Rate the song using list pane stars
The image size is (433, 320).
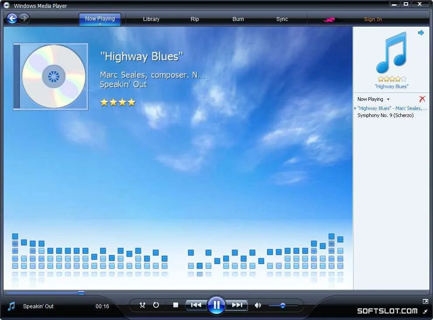[392, 79]
